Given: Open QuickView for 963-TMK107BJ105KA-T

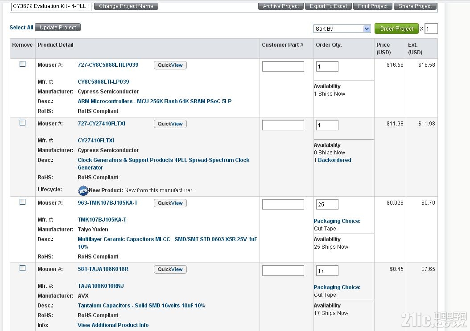Looking at the screenshot, I should pos(170,203).
